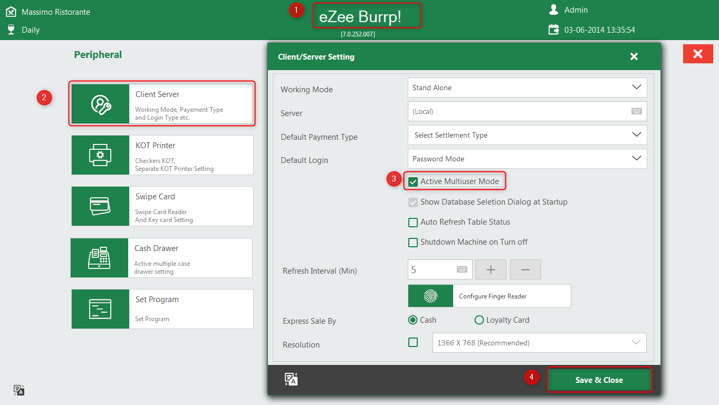Click the Daily label in header

pyautogui.click(x=31, y=30)
